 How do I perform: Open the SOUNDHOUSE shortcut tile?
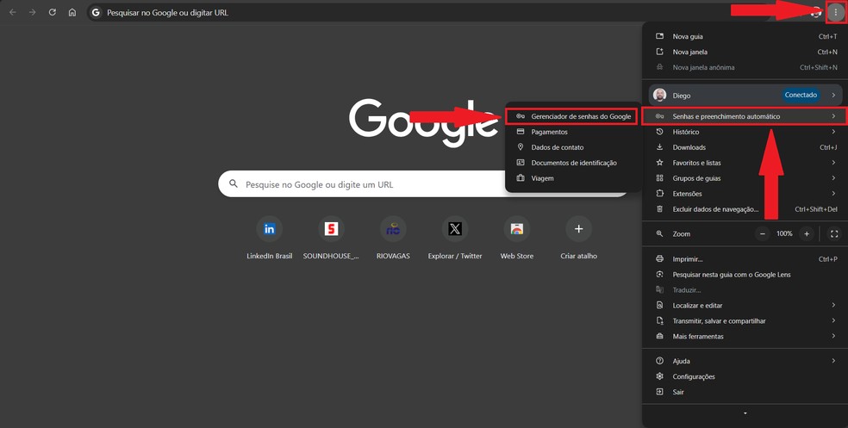coord(331,237)
